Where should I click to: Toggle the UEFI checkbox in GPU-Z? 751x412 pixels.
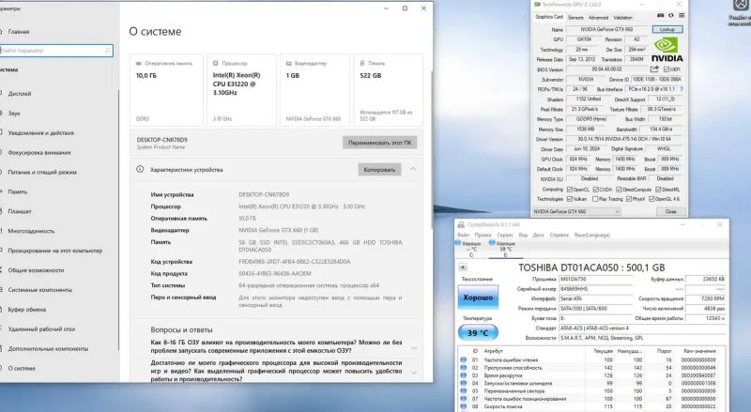tap(667, 69)
